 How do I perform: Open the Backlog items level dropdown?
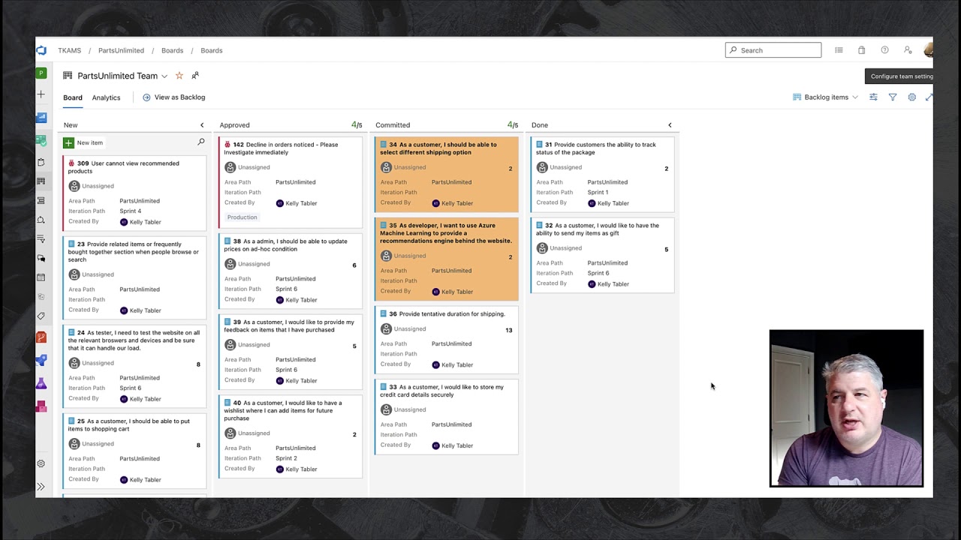[825, 97]
